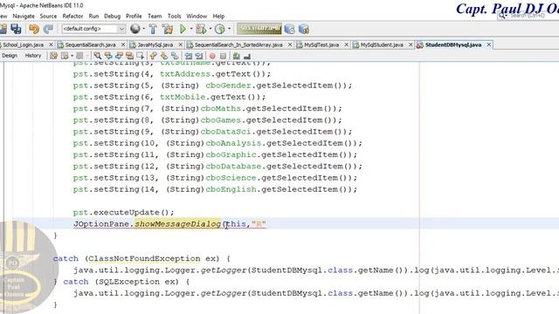Click the globe browser icon in the toolbar
This screenshot has height=314, width=559.
click(135, 29)
